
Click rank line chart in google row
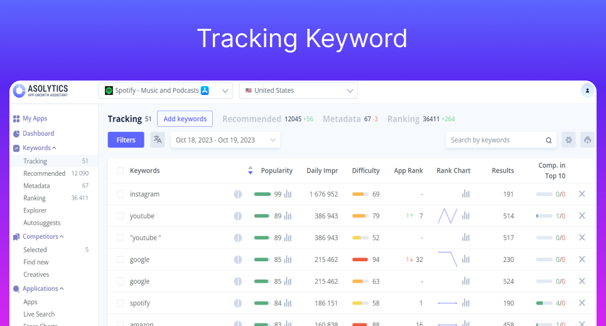(448, 259)
